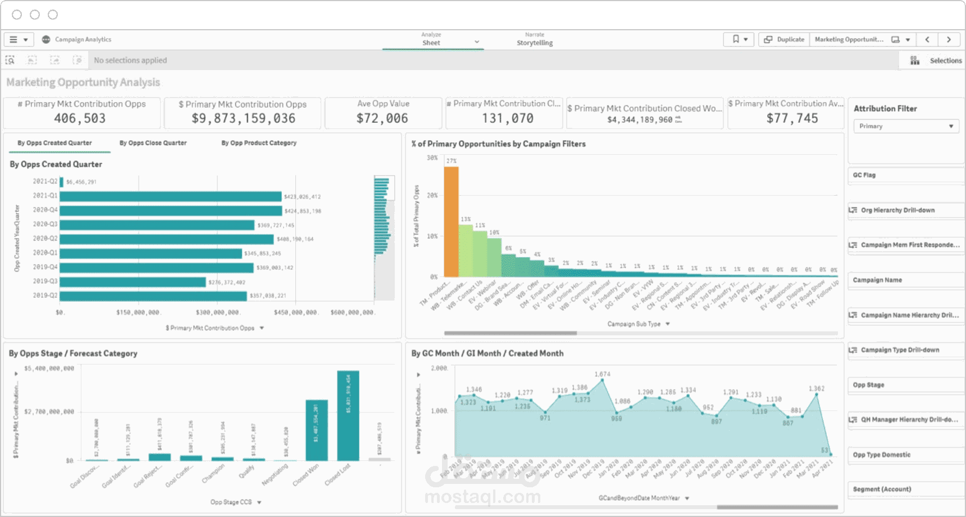Switch to By Opp Product Category tab

pos(259,143)
